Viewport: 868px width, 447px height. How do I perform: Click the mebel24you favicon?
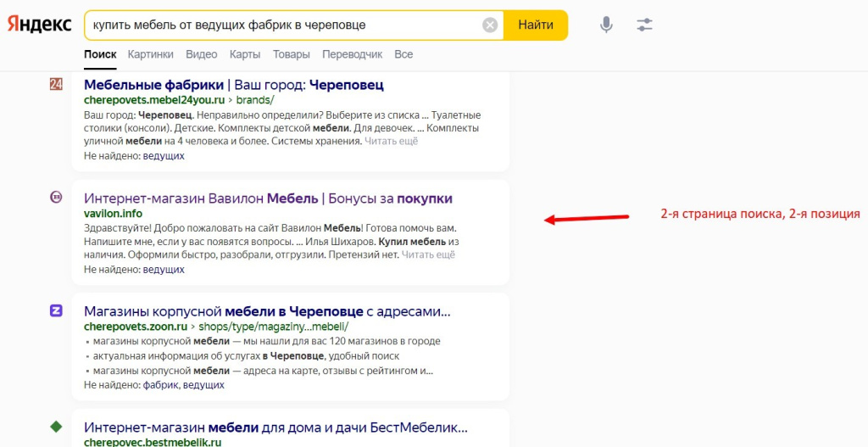[56, 84]
